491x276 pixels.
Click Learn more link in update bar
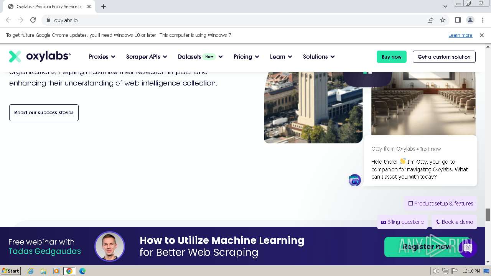pos(460,35)
